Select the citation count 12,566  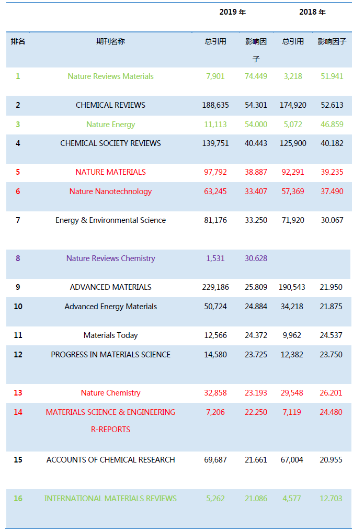point(215,335)
